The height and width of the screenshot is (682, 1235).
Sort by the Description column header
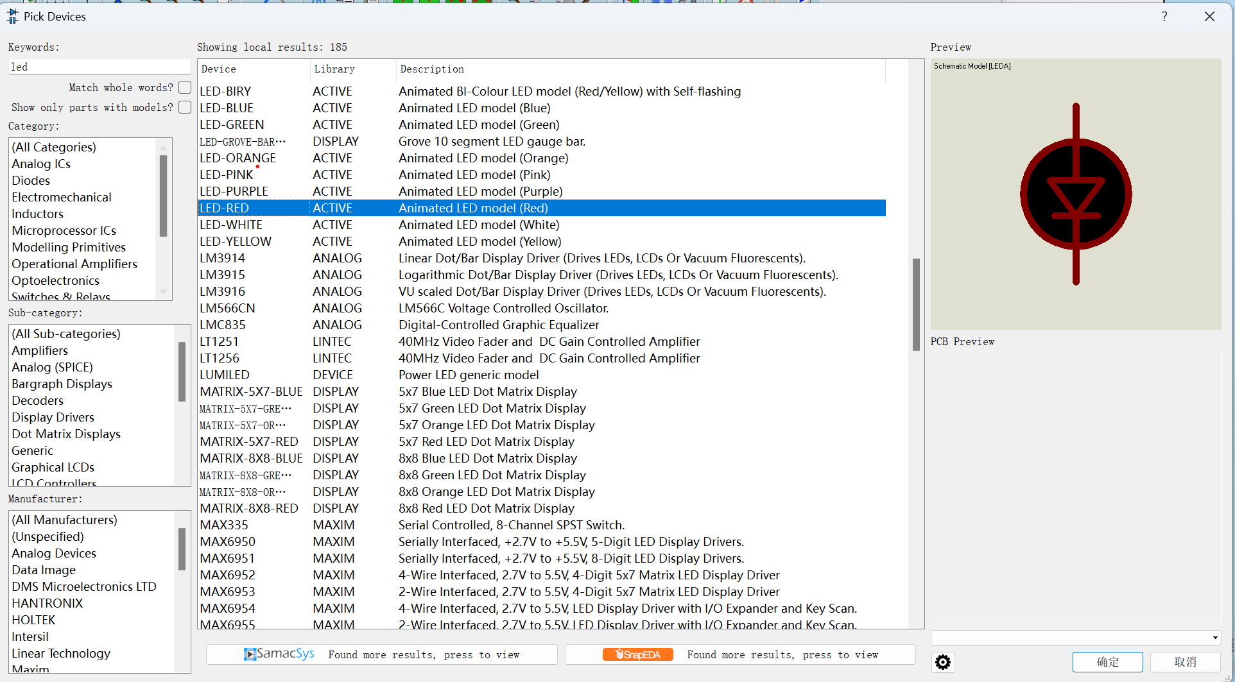pos(641,69)
